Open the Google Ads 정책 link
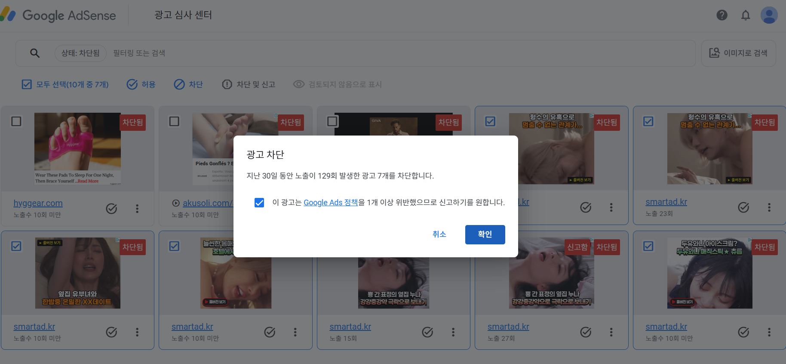Image resolution: width=786 pixels, height=364 pixels. (x=331, y=203)
